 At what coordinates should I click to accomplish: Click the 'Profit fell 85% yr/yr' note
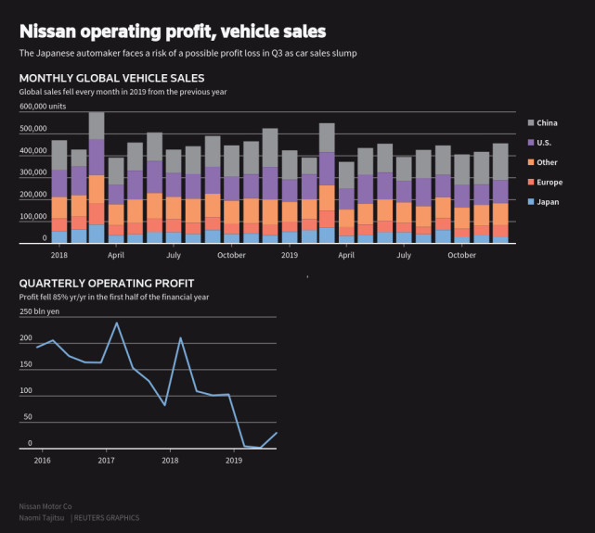click(114, 297)
